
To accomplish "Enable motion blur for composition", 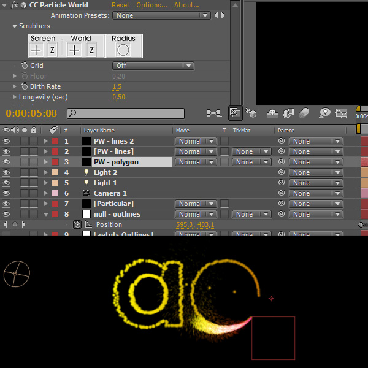I will click(x=304, y=113).
